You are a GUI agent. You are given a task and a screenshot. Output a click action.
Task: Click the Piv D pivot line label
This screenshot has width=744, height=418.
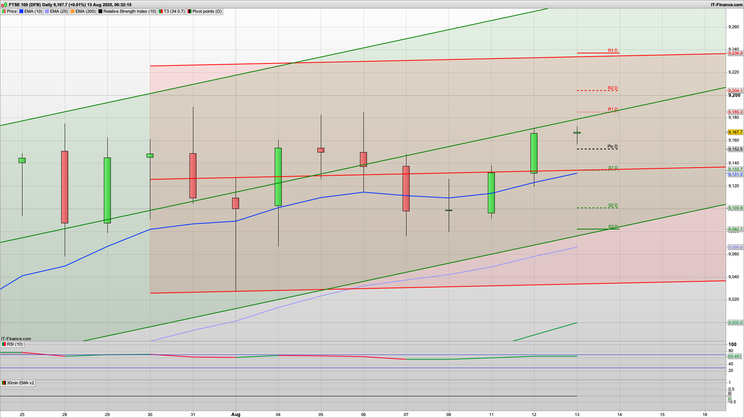(612, 147)
